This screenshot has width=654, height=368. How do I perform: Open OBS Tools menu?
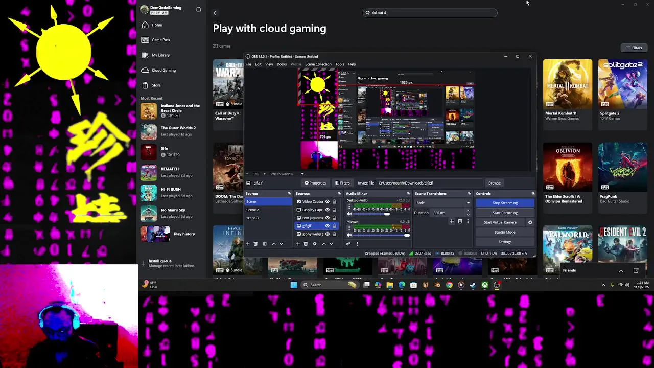(x=340, y=64)
